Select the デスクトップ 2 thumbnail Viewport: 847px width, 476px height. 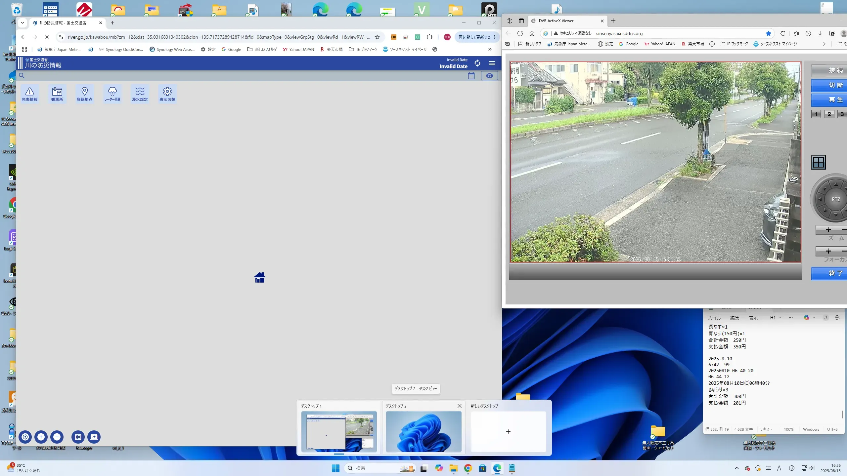[423, 431]
